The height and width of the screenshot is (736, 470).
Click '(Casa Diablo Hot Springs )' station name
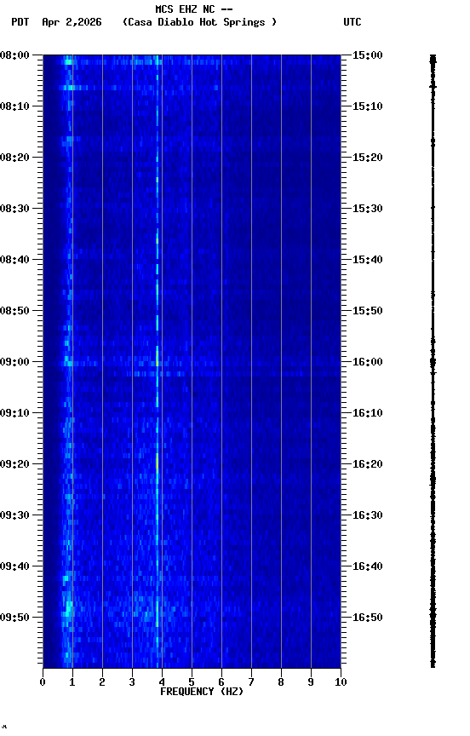[200, 22]
